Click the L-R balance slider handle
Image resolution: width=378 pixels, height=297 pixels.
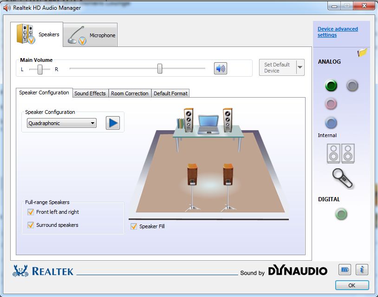[x=40, y=69]
